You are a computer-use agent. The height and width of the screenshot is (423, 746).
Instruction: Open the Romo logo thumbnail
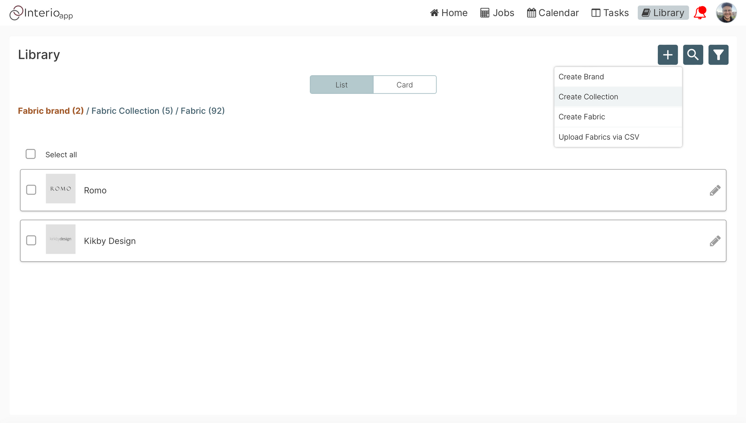point(61,189)
